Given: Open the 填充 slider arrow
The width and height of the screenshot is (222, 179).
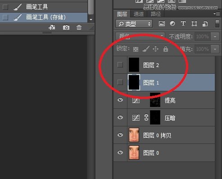Looking at the screenshot, I should (x=215, y=49).
